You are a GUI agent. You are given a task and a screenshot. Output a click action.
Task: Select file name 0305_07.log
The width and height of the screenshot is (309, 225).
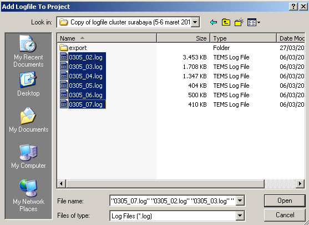tap(86, 104)
